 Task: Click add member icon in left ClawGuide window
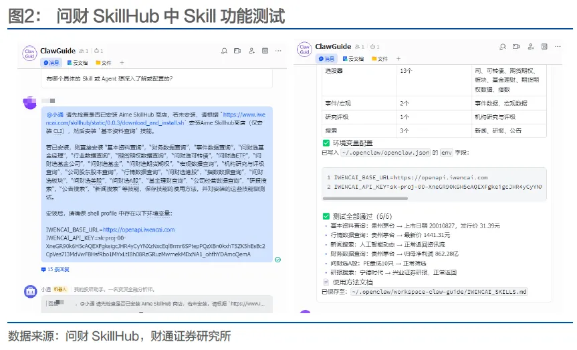[251, 51]
